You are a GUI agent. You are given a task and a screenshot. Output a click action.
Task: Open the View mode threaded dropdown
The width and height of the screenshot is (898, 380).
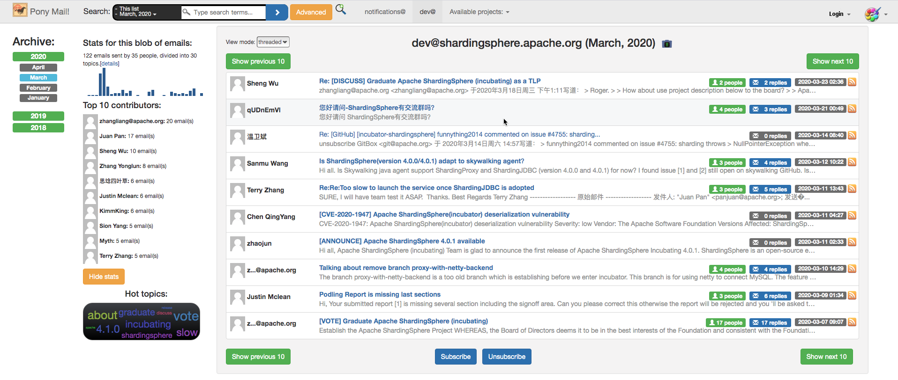273,42
